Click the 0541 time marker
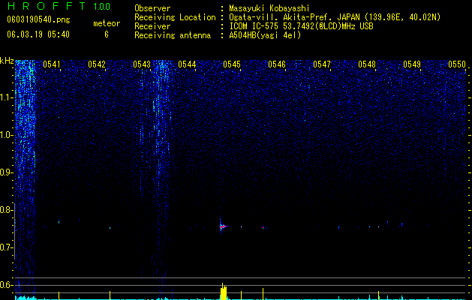The image size is (472, 300). point(52,64)
